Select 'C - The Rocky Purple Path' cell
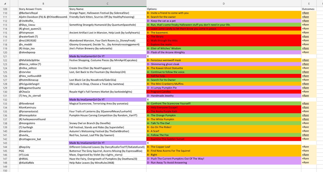The height and width of the screenshot is (172, 323). pyautogui.click(x=224, y=111)
